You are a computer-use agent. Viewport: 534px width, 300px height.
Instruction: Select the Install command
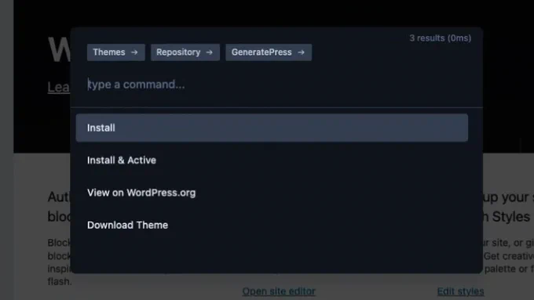pyautogui.click(x=272, y=128)
